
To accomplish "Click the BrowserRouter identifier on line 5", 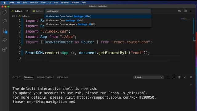I will pyautogui.click(x=58, y=42).
